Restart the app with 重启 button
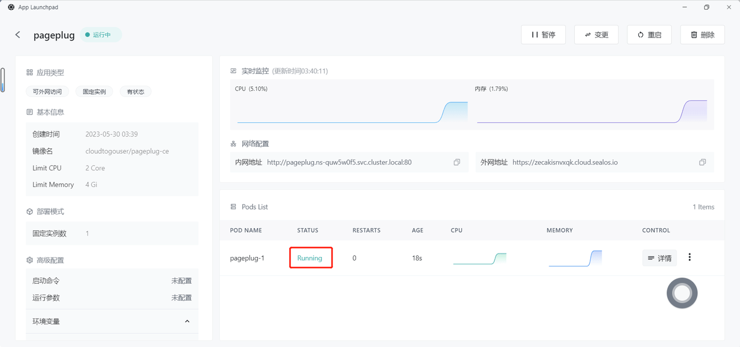 [649, 35]
